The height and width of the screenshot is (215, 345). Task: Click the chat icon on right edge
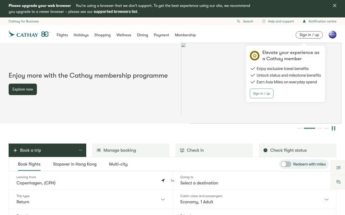pos(338,182)
